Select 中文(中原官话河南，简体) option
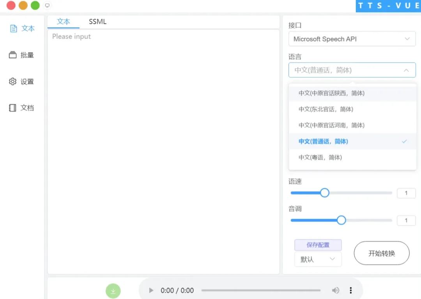 click(352, 125)
